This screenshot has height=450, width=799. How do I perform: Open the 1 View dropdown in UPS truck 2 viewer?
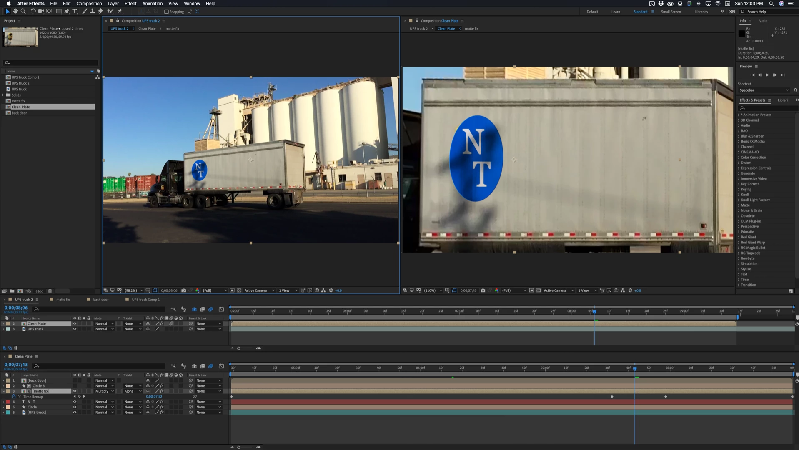(288, 290)
